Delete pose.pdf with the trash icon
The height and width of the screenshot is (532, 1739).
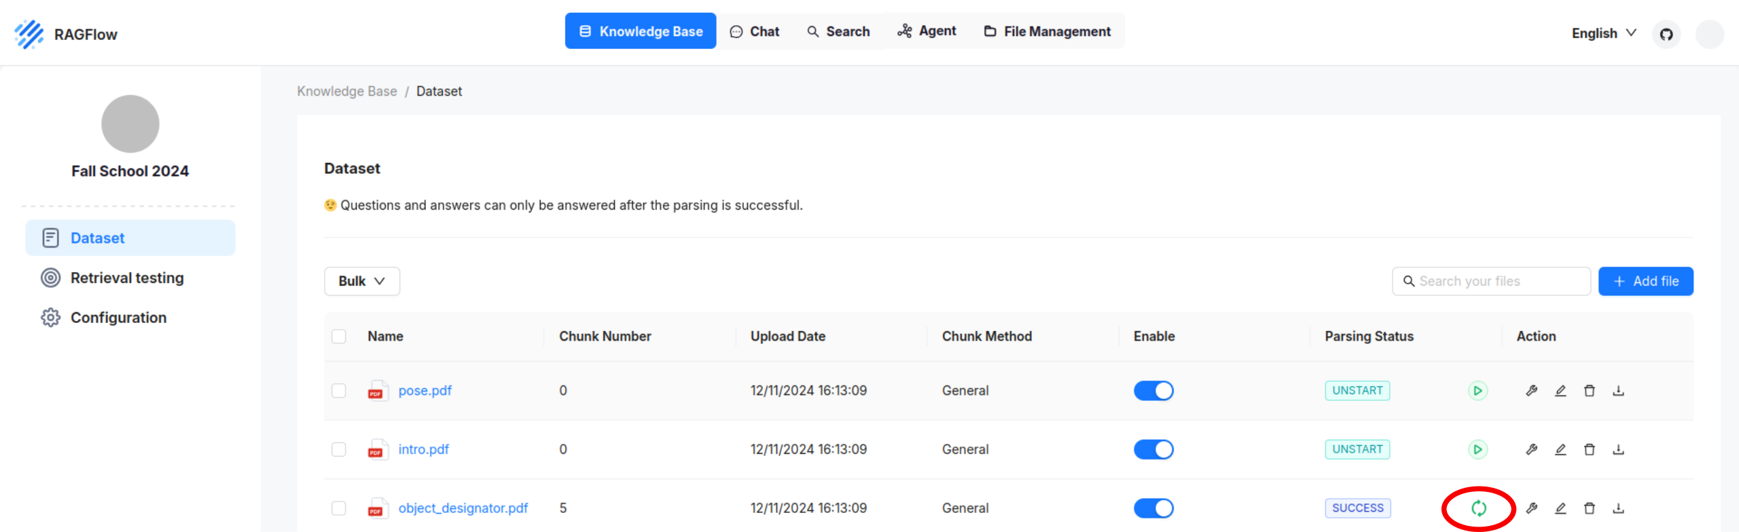tap(1590, 391)
